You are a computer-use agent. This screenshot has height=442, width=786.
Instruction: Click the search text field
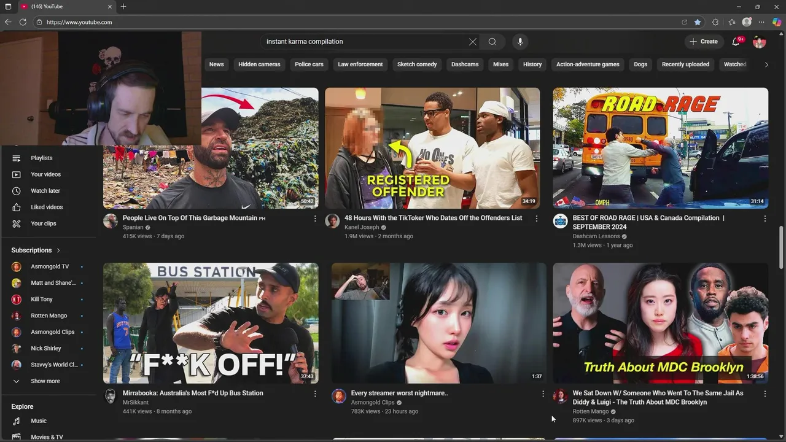[362, 42]
